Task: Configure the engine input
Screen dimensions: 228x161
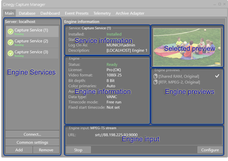Action: coord(210,150)
